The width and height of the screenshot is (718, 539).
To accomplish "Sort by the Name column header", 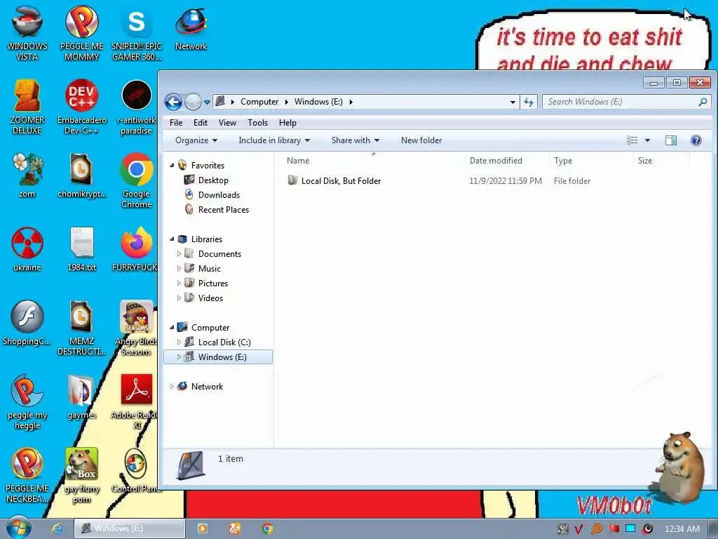I will [x=373, y=161].
